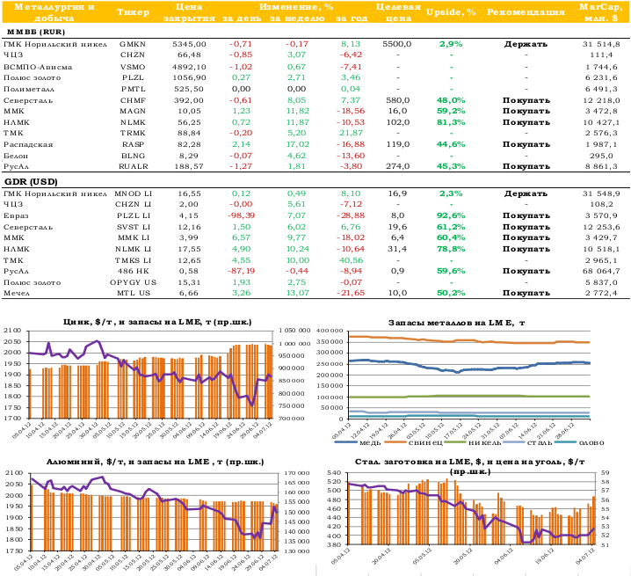Click the '486 HK' ticker cell
The width and height of the screenshot is (631, 576).
(x=133, y=271)
